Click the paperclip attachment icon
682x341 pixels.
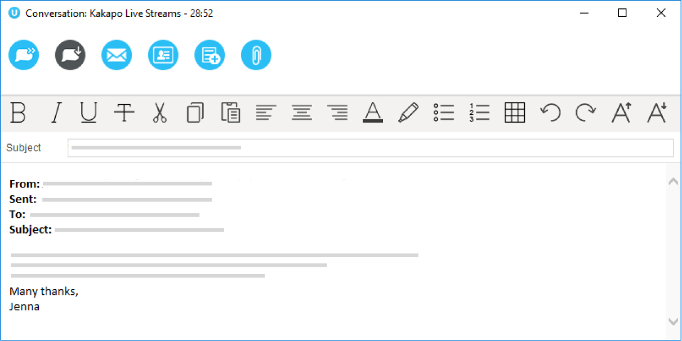click(x=256, y=55)
